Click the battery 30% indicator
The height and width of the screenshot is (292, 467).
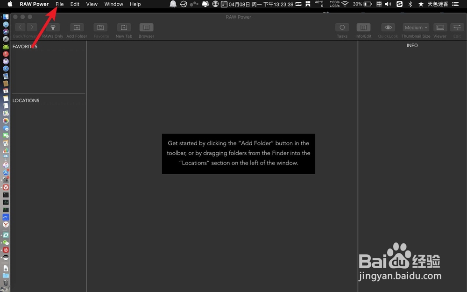pos(362,4)
